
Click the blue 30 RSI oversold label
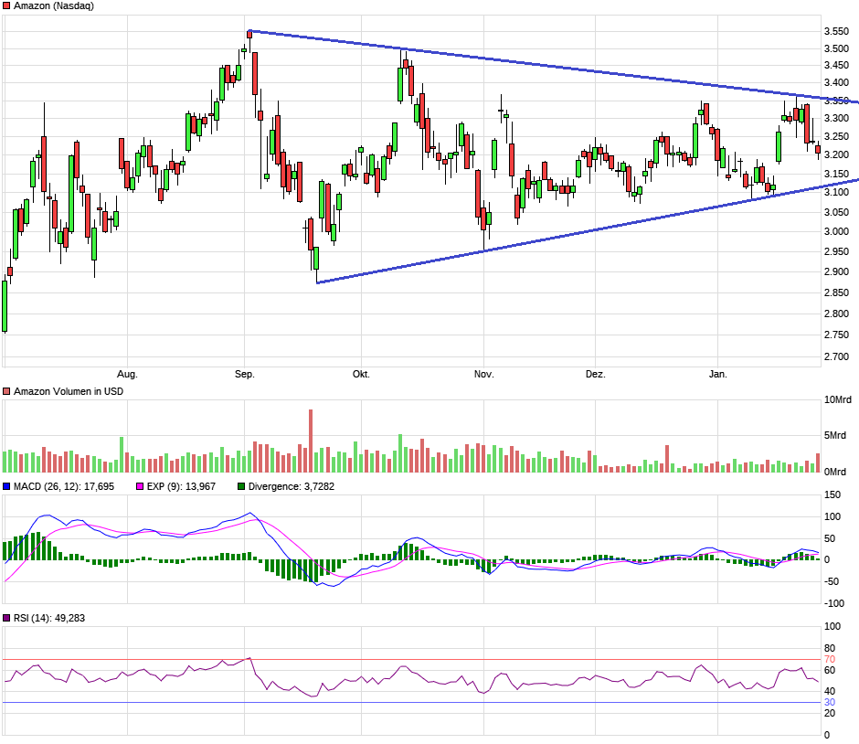coord(830,702)
